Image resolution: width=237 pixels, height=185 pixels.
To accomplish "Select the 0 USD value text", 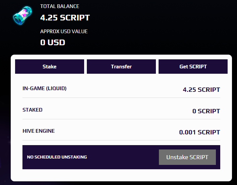I will point(53,42).
